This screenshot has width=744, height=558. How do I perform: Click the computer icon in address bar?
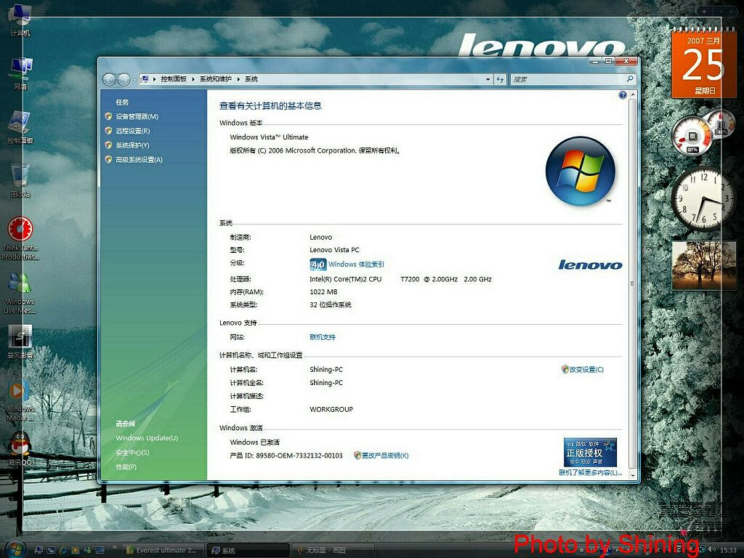click(145, 78)
